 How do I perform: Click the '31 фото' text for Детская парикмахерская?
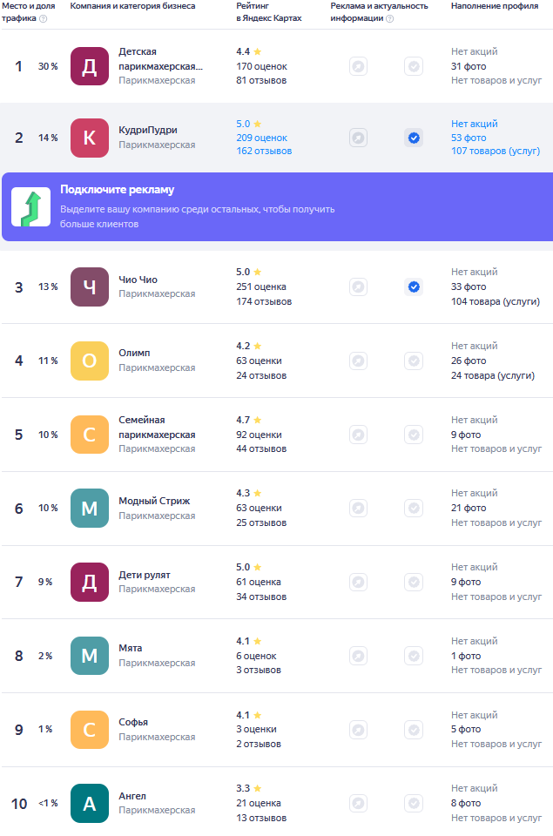pyautogui.click(x=469, y=67)
